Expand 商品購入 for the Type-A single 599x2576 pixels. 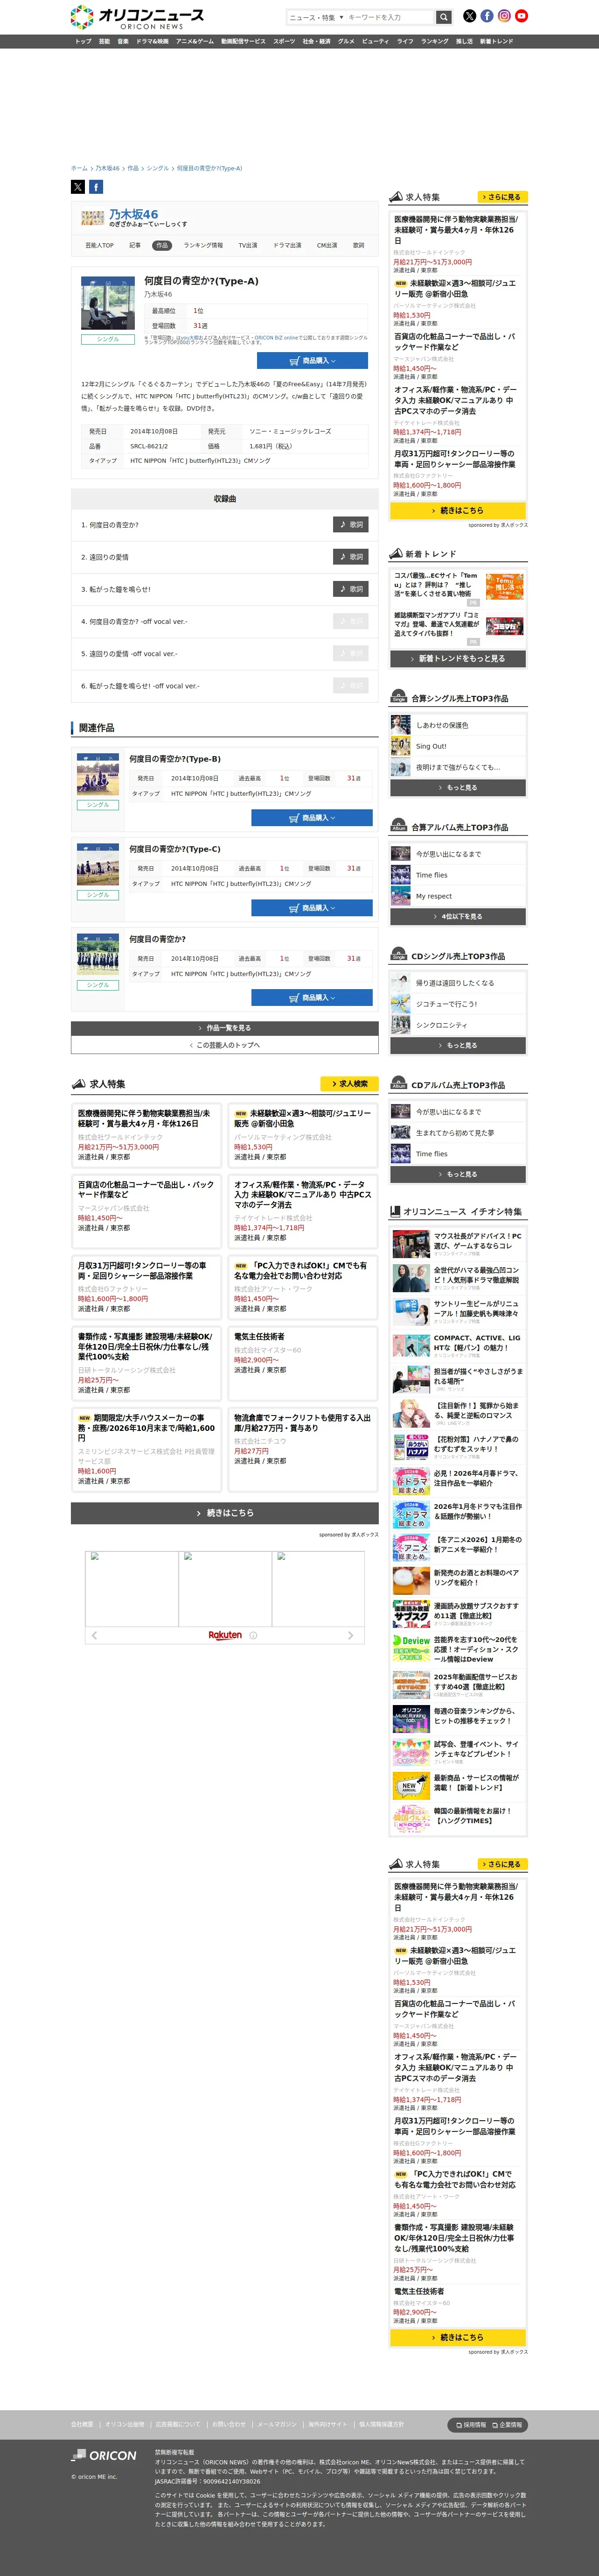pos(313,361)
